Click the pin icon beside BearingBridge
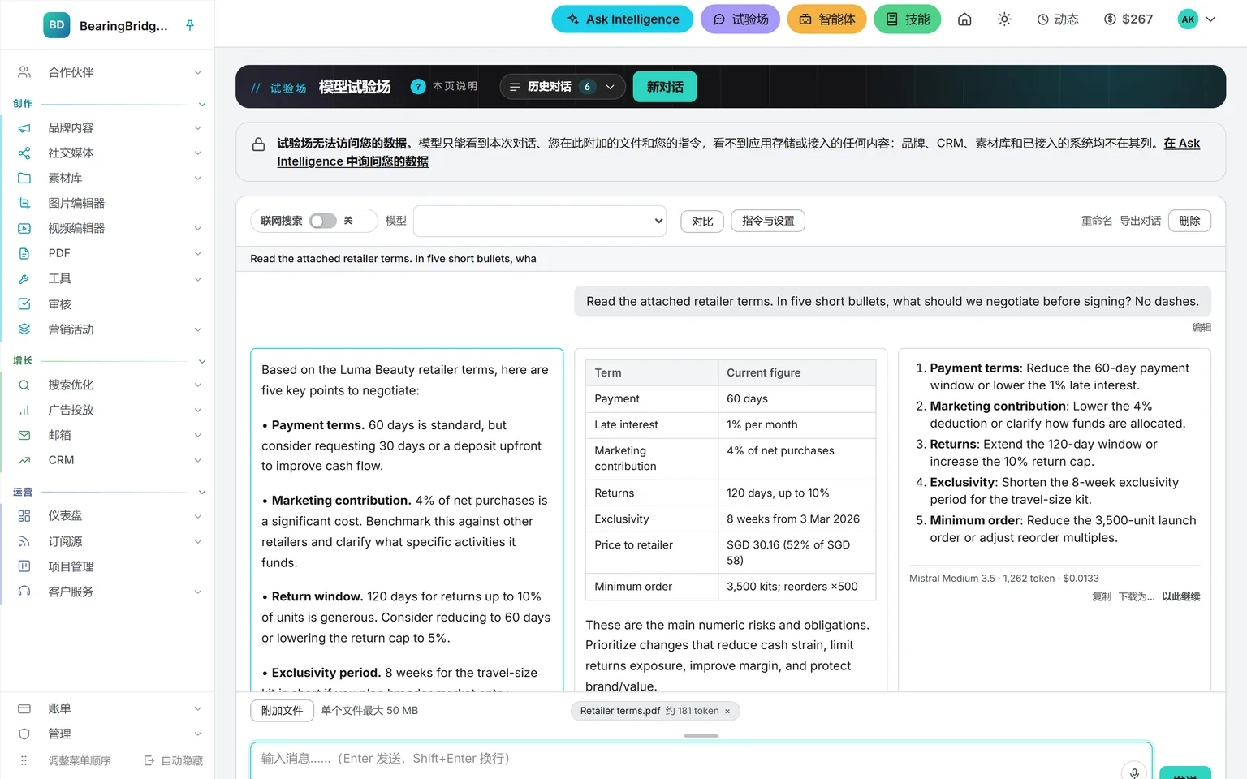This screenshot has width=1247, height=779. pyautogui.click(x=190, y=25)
